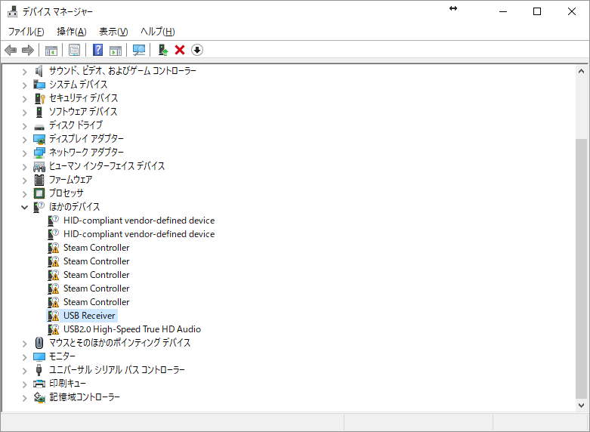The width and height of the screenshot is (590, 432).
Task: Toggle the action pane toolbar icon
Action: pos(116,50)
